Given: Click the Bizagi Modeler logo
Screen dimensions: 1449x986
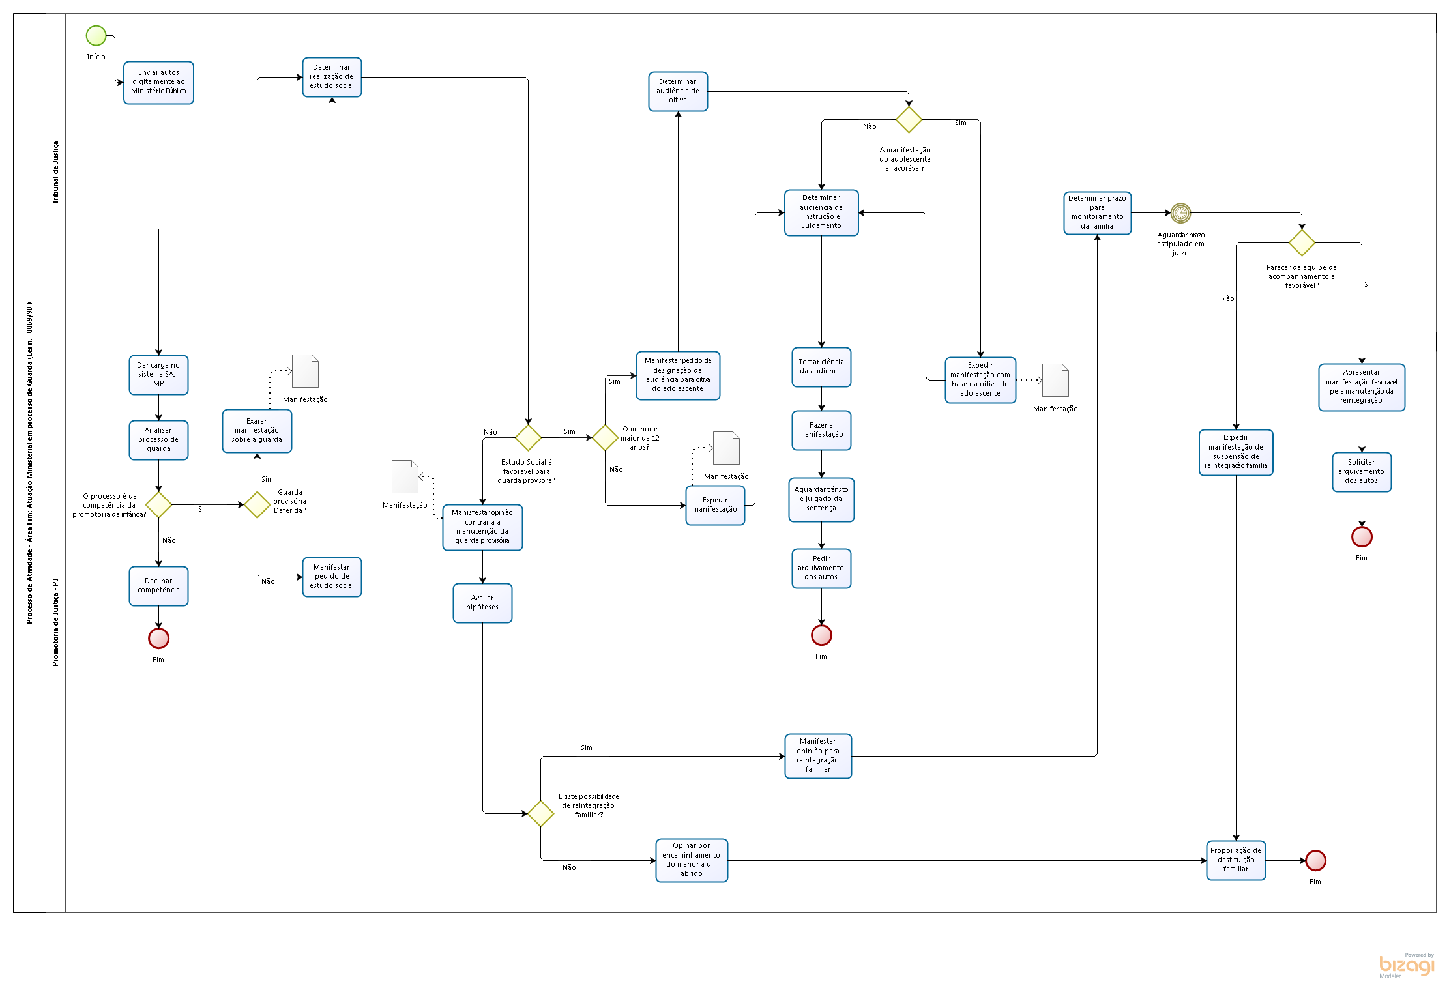Looking at the screenshot, I should [x=1406, y=965].
